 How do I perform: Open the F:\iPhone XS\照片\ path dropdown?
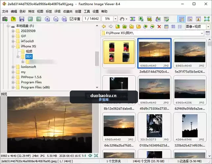[x=202, y=33]
